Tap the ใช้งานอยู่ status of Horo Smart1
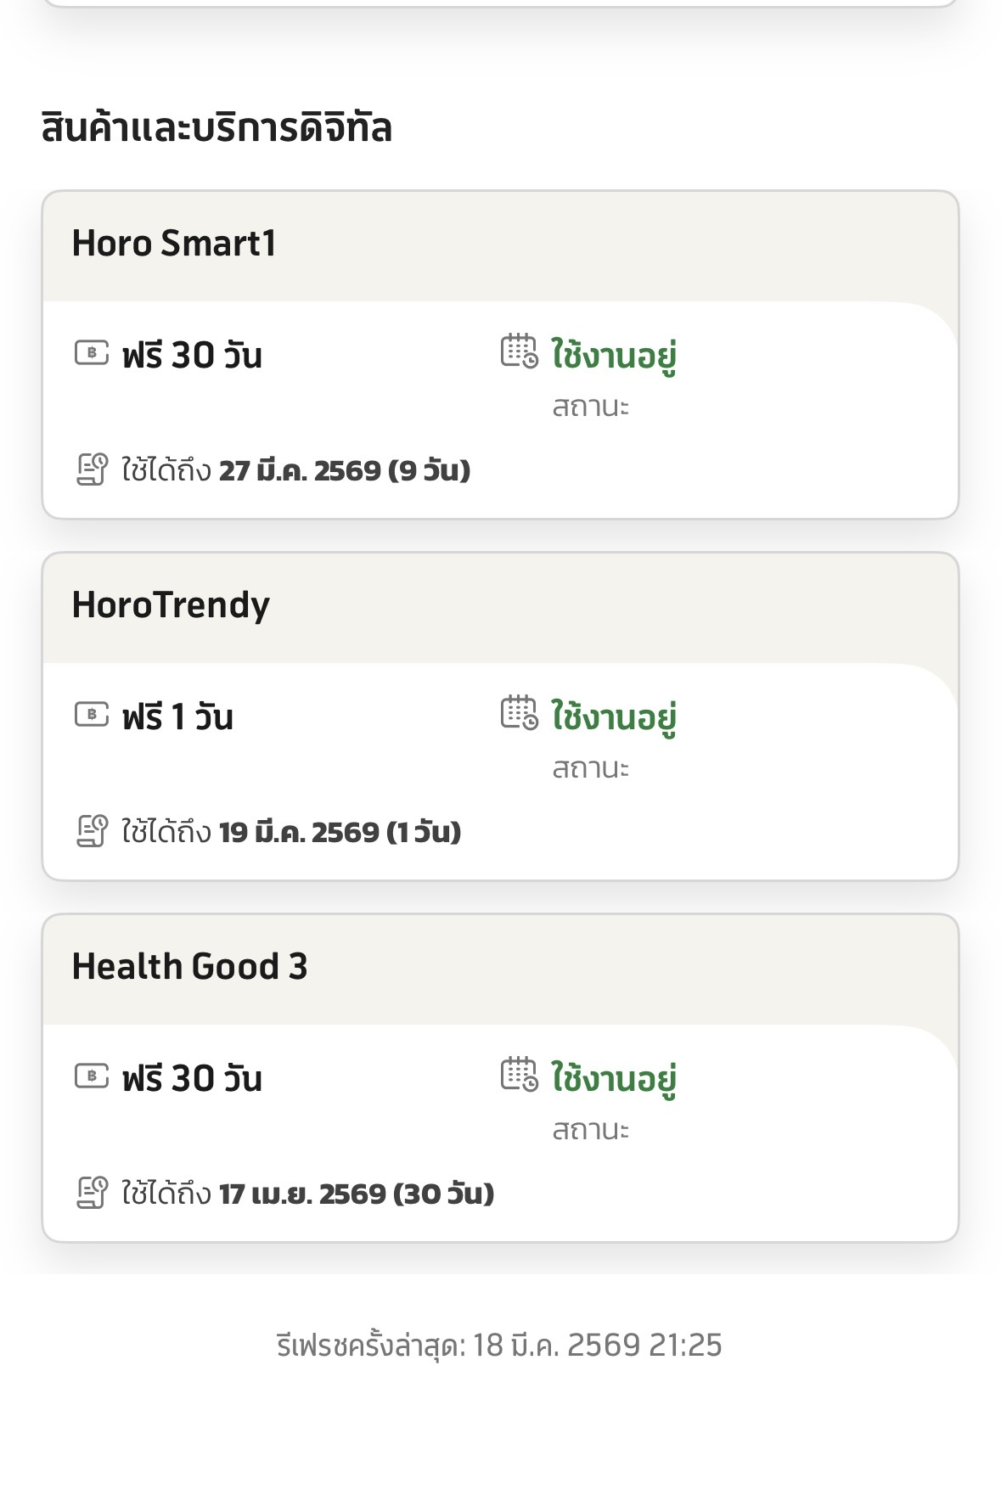Image resolution: width=1001 pixels, height=1506 pixels. (x=614, y=356)
